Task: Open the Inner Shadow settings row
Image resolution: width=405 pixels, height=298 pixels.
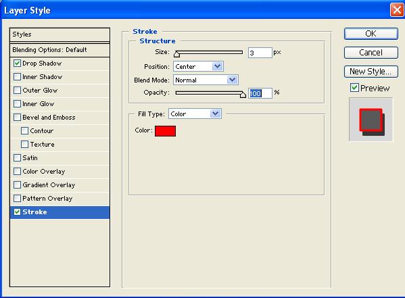Action: [x=43, y=77]
